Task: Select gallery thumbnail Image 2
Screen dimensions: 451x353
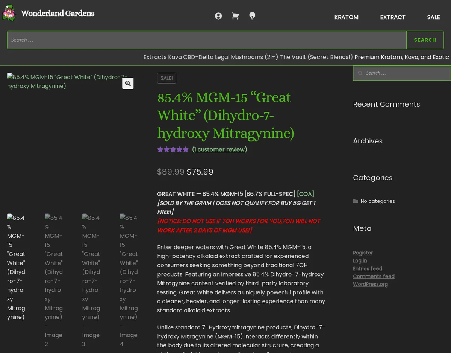Action: pos(54,281)
